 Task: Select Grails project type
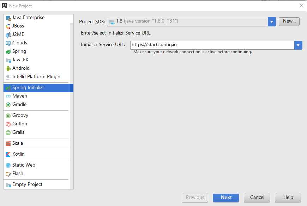coord(36,132)
